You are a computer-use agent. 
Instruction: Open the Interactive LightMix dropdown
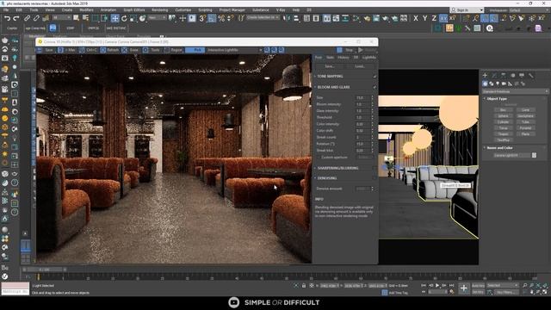click(234, 50)
